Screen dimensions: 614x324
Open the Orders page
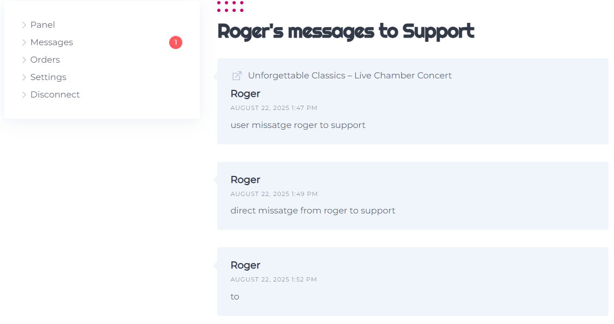pyautogui.click(x=45, y=60)
